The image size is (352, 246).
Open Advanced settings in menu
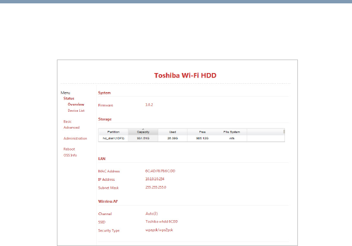[x=72, y=127]
